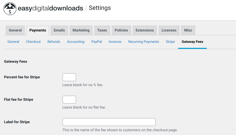Open the Policies tab
This screenshot has width=236, height=135.
121,30
